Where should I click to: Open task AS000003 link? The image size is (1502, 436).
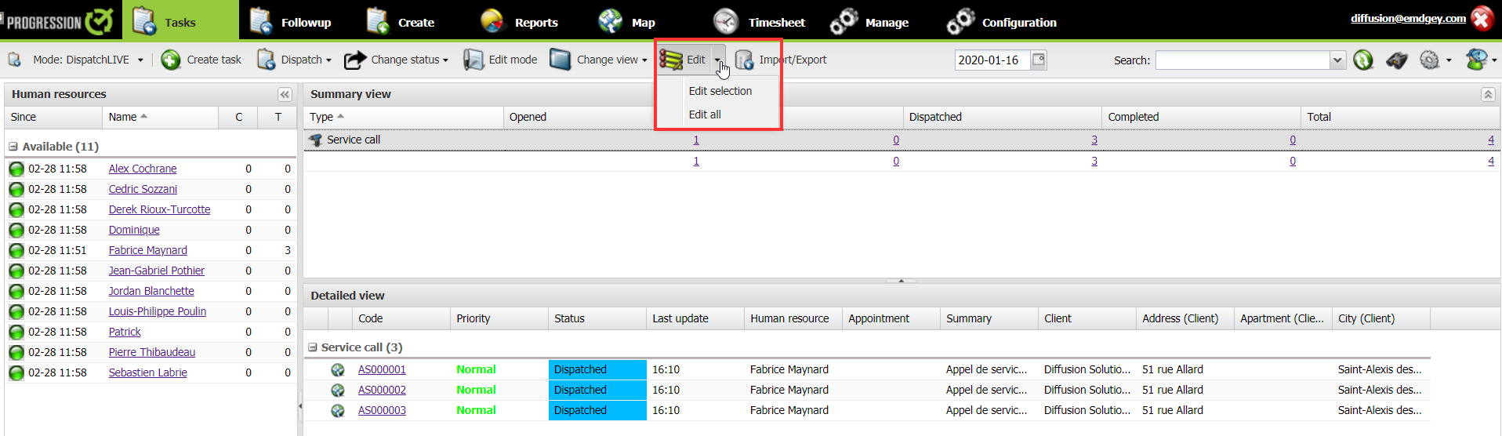[382, 410]
